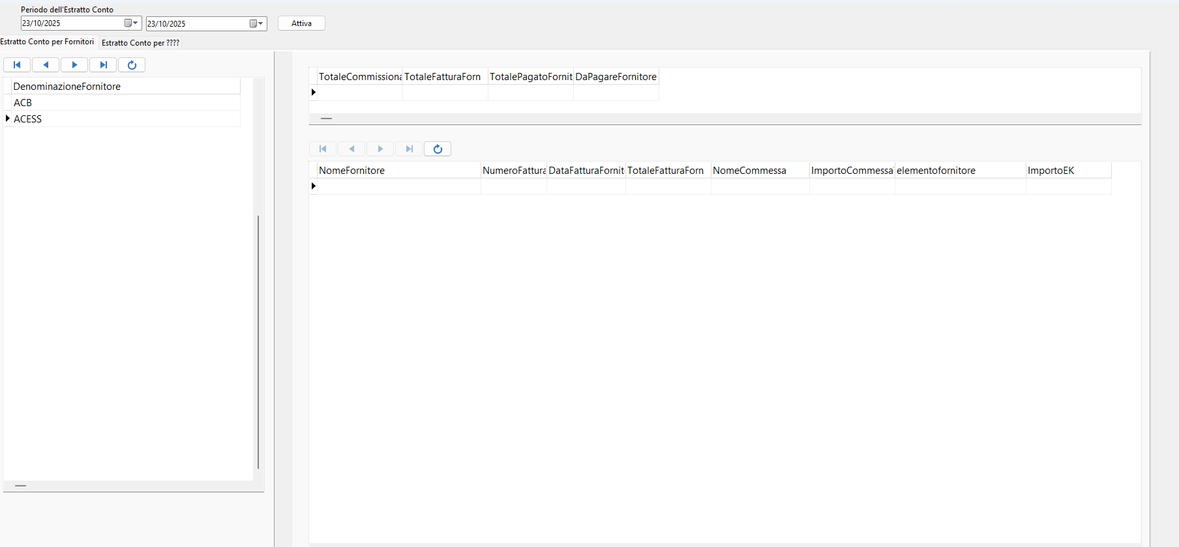The width and height of the screenshot is (1179, 547).
Task: Open the end date calendar dropdown
Action: tap(257, 23)
